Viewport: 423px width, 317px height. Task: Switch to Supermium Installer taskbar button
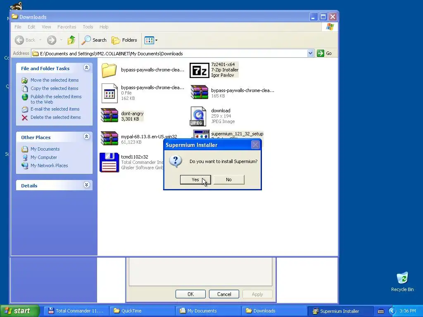click(x=340, y=311)
